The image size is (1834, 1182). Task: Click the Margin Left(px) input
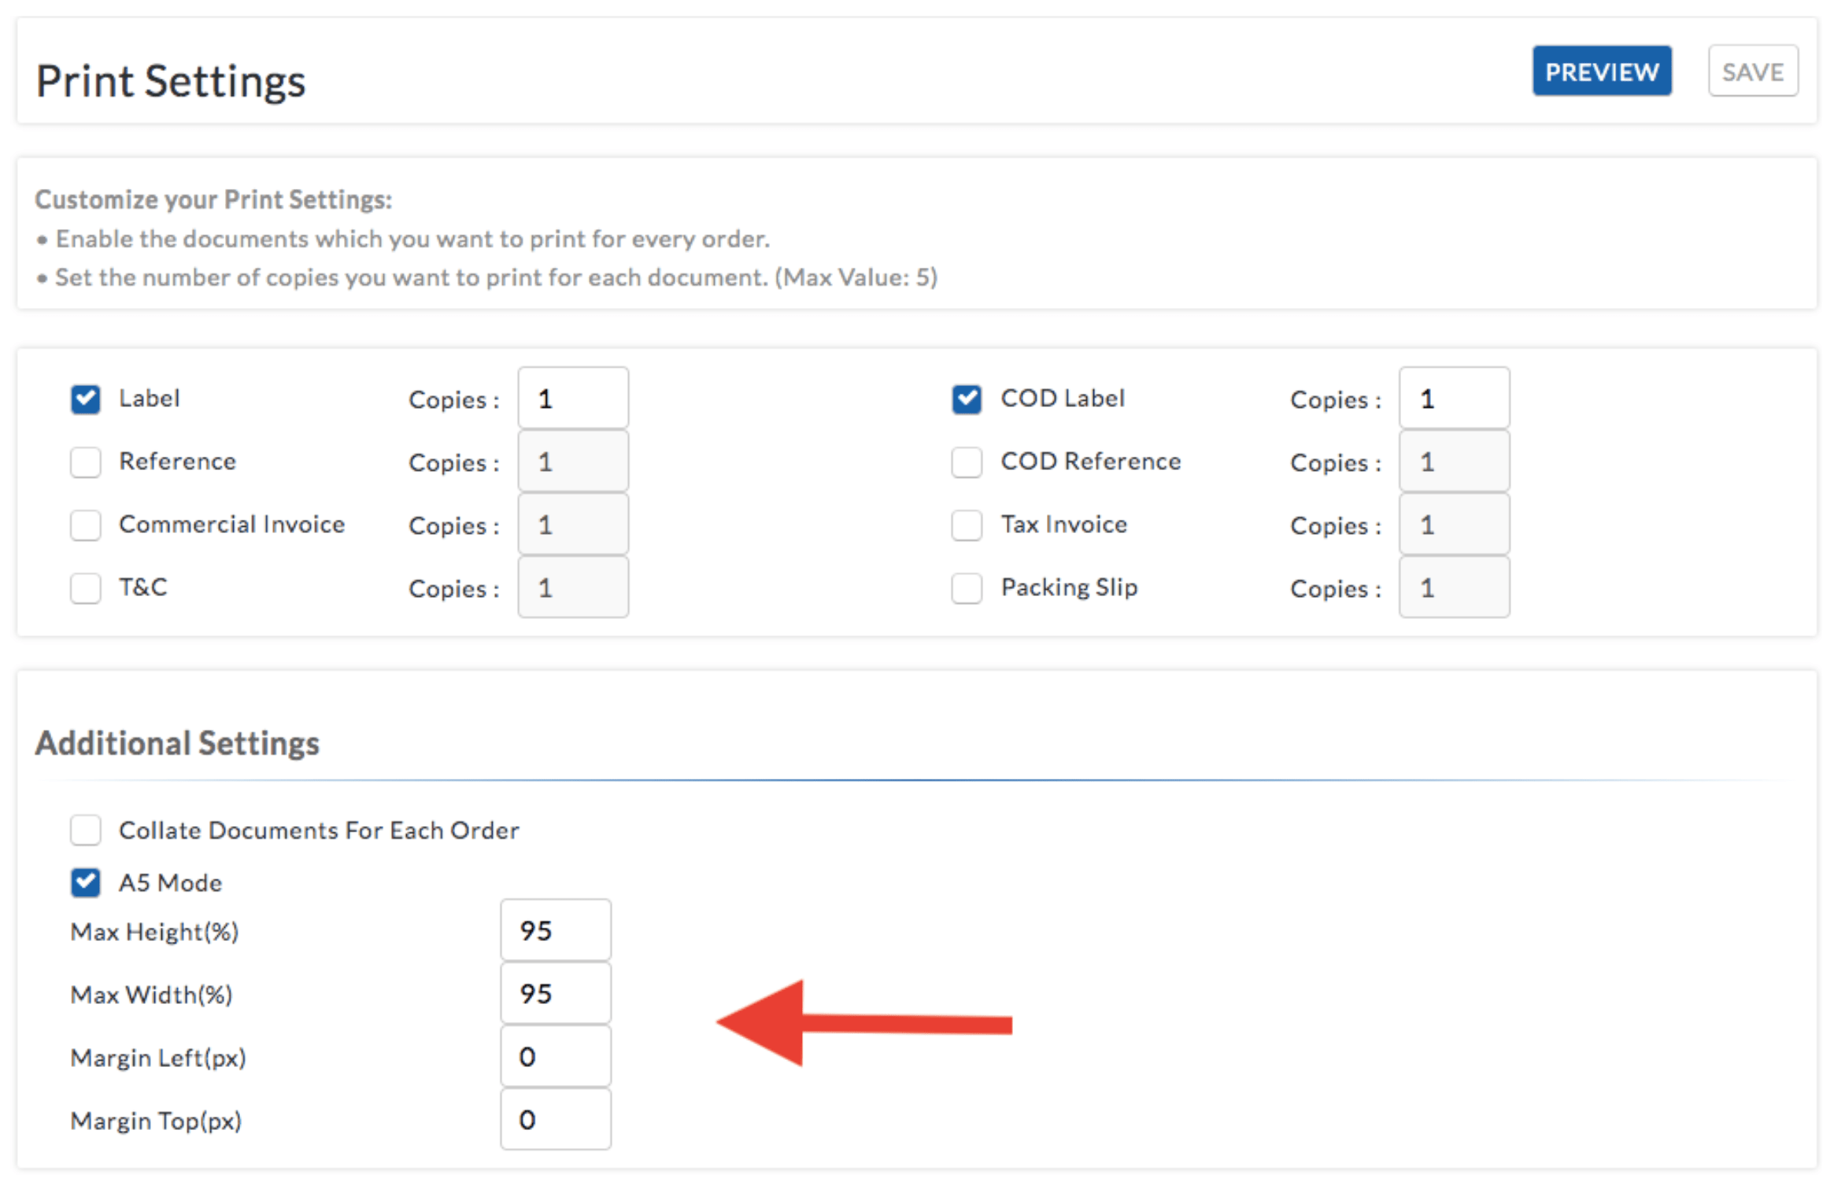tap(555, 1056)
